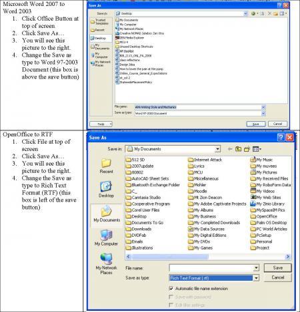Viewport: 300px width, 312px height.
Task: Select the My Zinio Library folder
Action: coord(267,204)
